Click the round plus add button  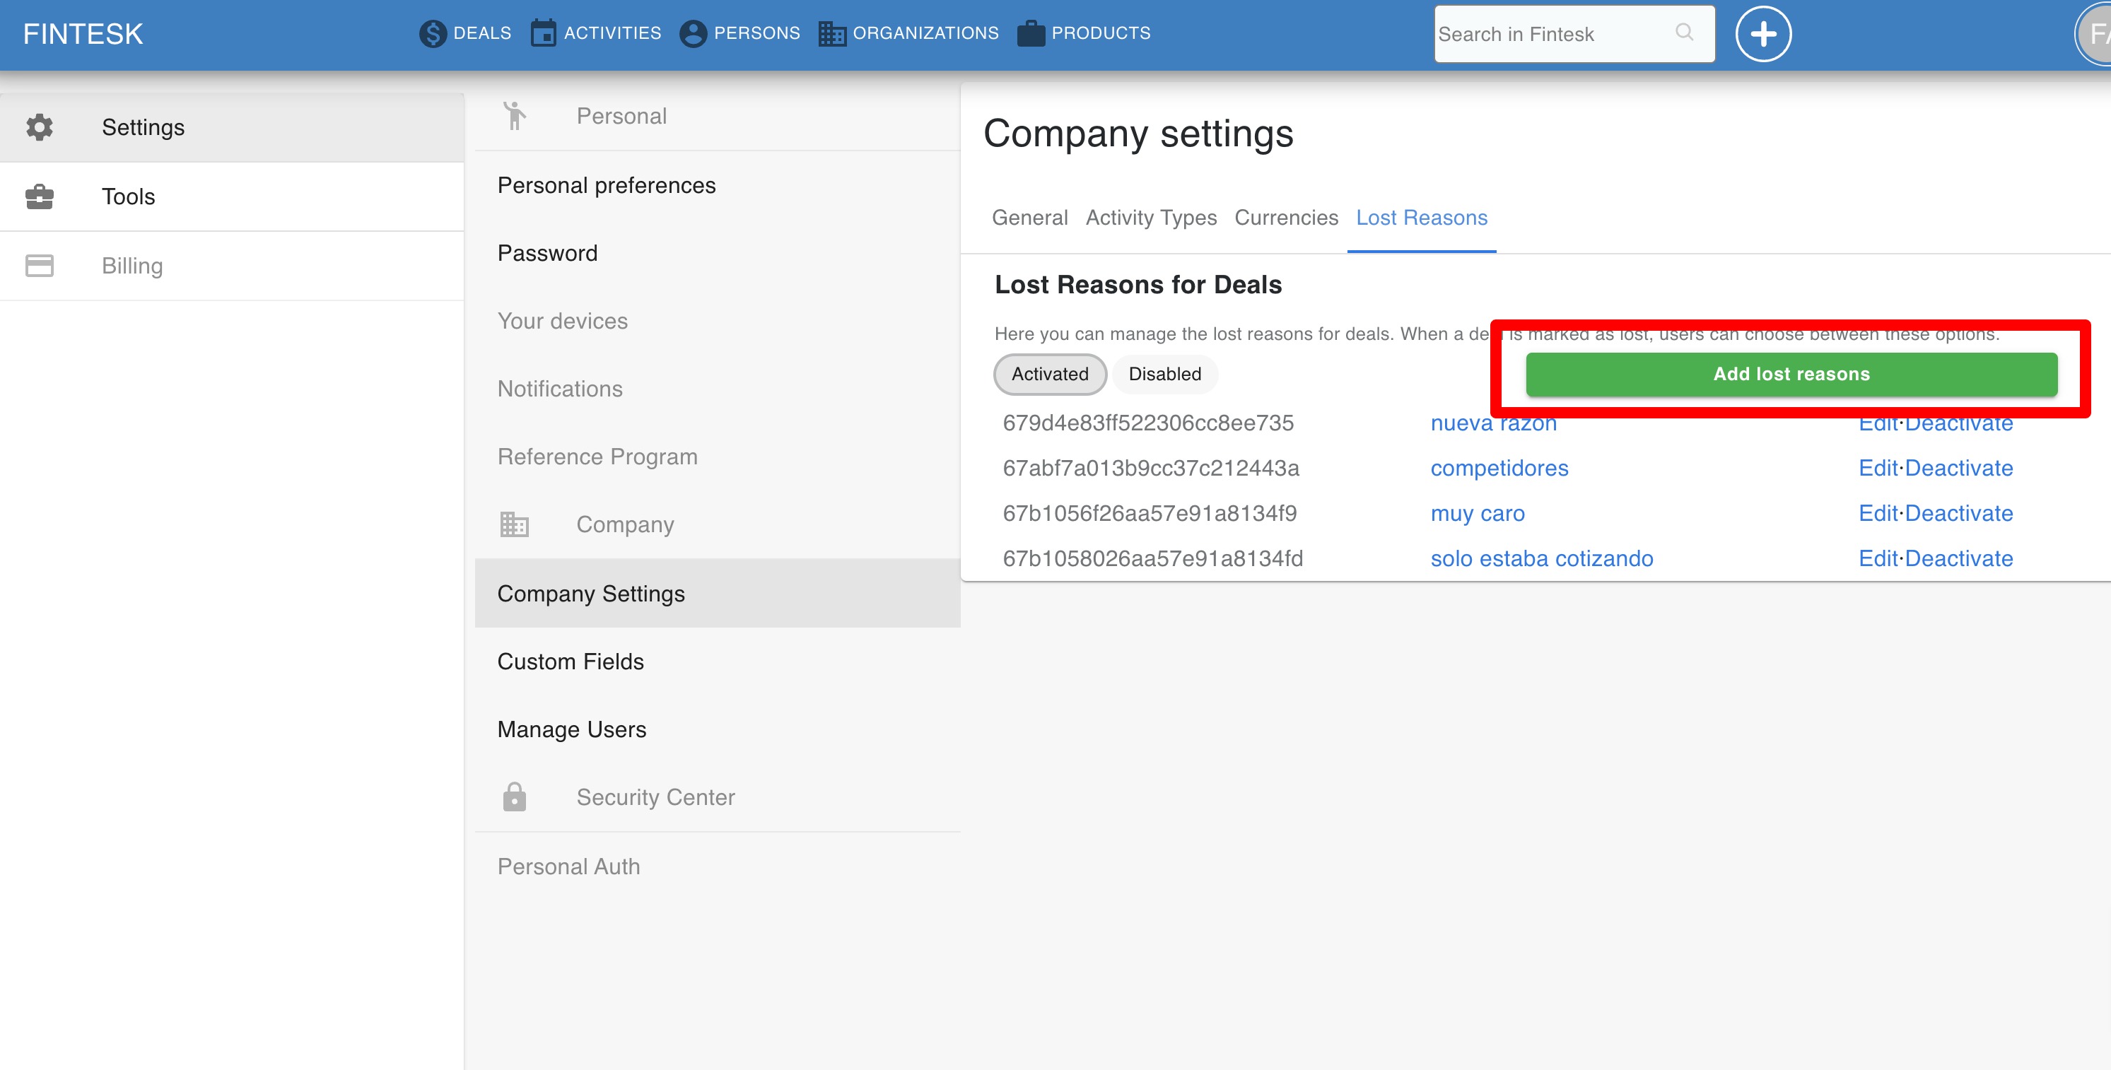point(1762,34)
